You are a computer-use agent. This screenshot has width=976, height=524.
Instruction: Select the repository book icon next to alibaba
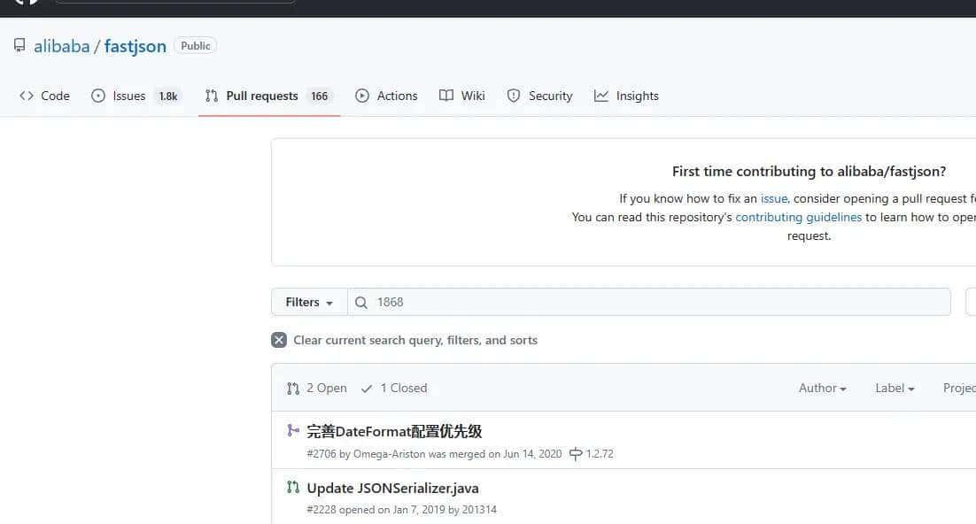coord(19,44)
